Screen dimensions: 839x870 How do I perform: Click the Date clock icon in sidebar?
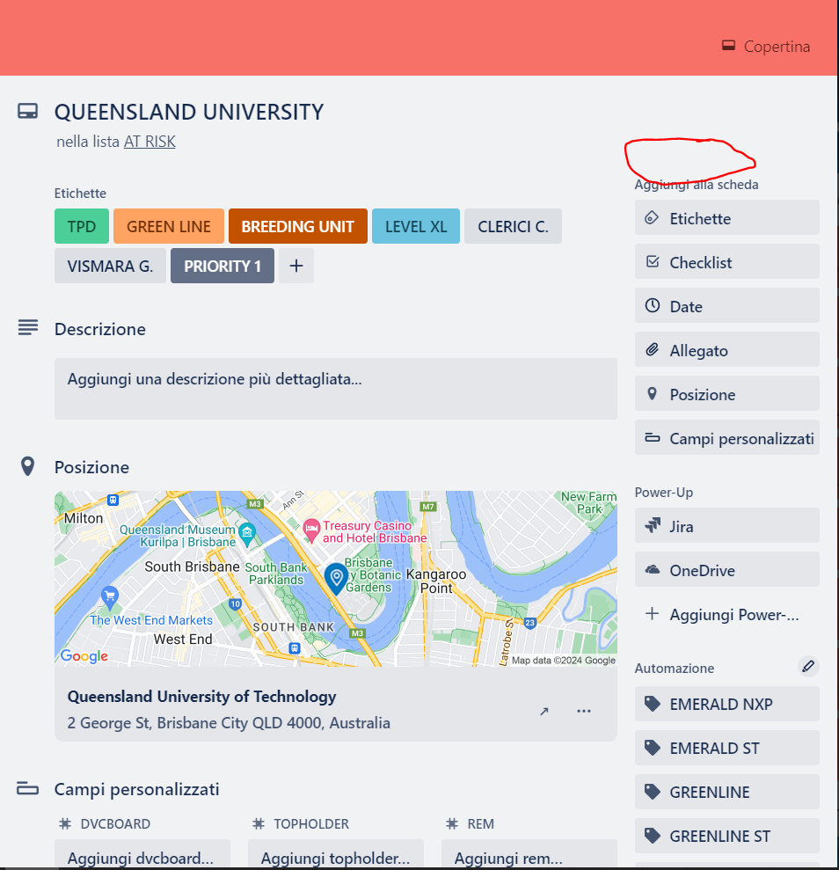(x=653, y=305)
